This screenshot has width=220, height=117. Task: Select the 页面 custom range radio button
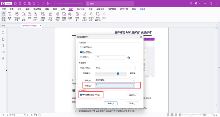pos(81,57)
